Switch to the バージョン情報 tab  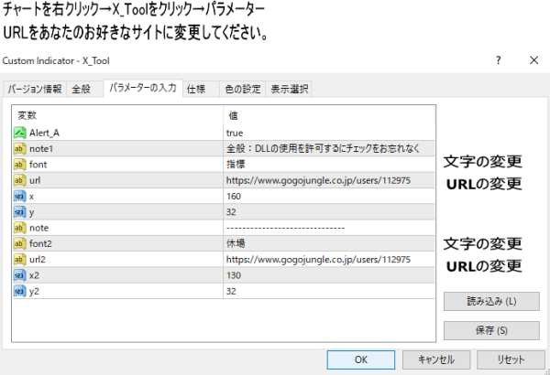pyautogui.click(x=35, y=89)
